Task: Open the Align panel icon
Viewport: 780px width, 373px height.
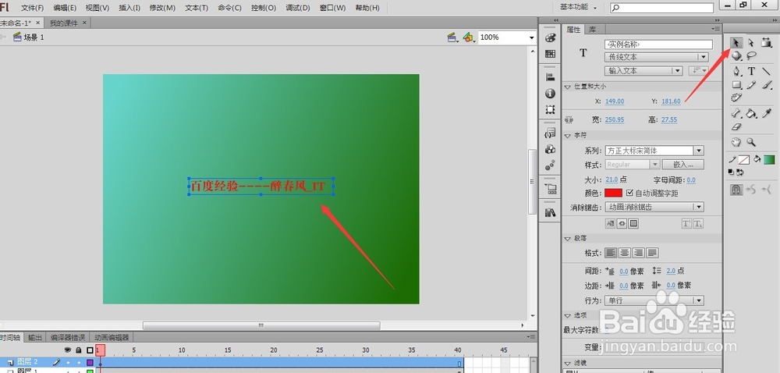Action: tap(550, 77)
